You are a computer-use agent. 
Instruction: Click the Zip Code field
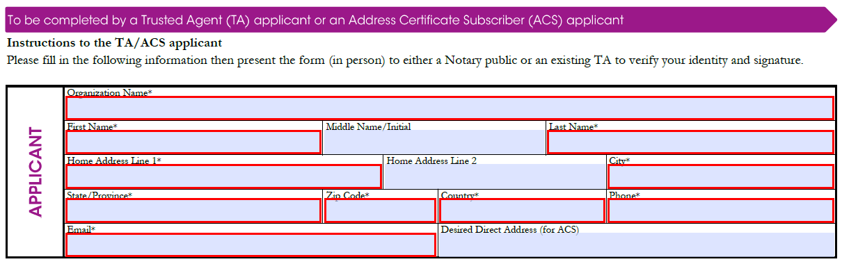380,211
